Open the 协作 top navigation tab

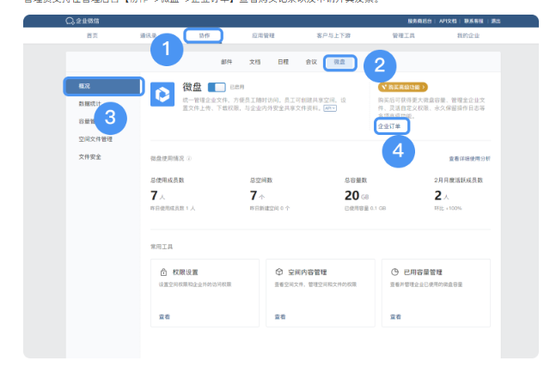(204, 35)
